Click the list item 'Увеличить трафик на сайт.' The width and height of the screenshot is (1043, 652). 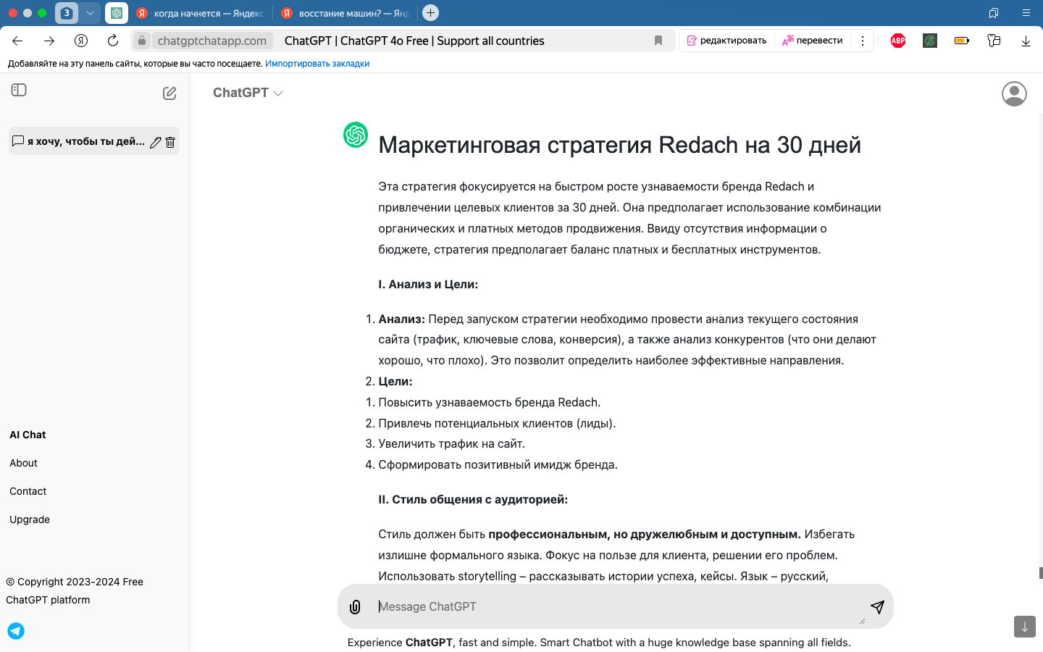(x=452, y=443)
